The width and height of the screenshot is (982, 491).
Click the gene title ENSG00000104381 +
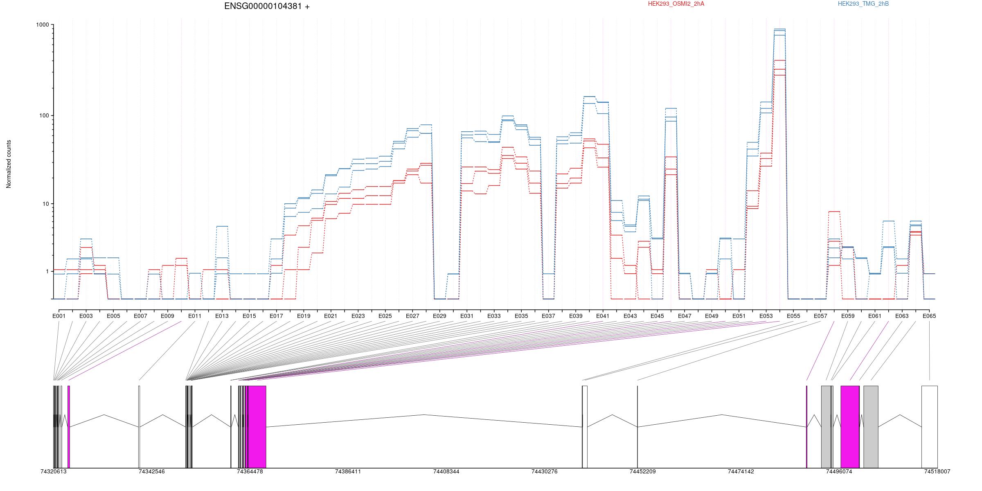click(x=267, y=7)
